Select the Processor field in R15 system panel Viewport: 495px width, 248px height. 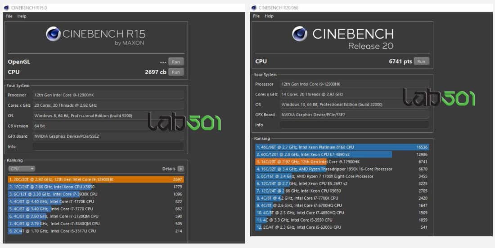(108, 95)
